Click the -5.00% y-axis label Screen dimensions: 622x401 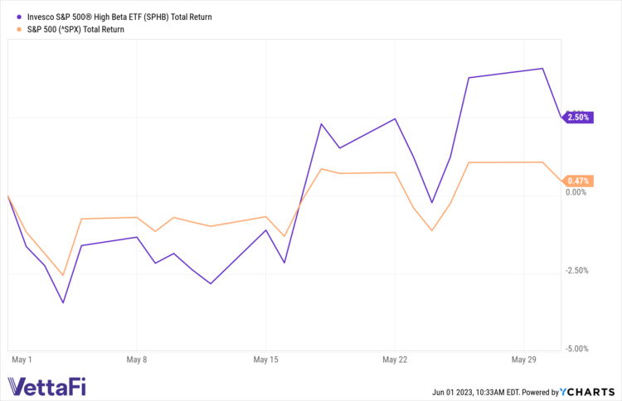(x=575, y=349)
